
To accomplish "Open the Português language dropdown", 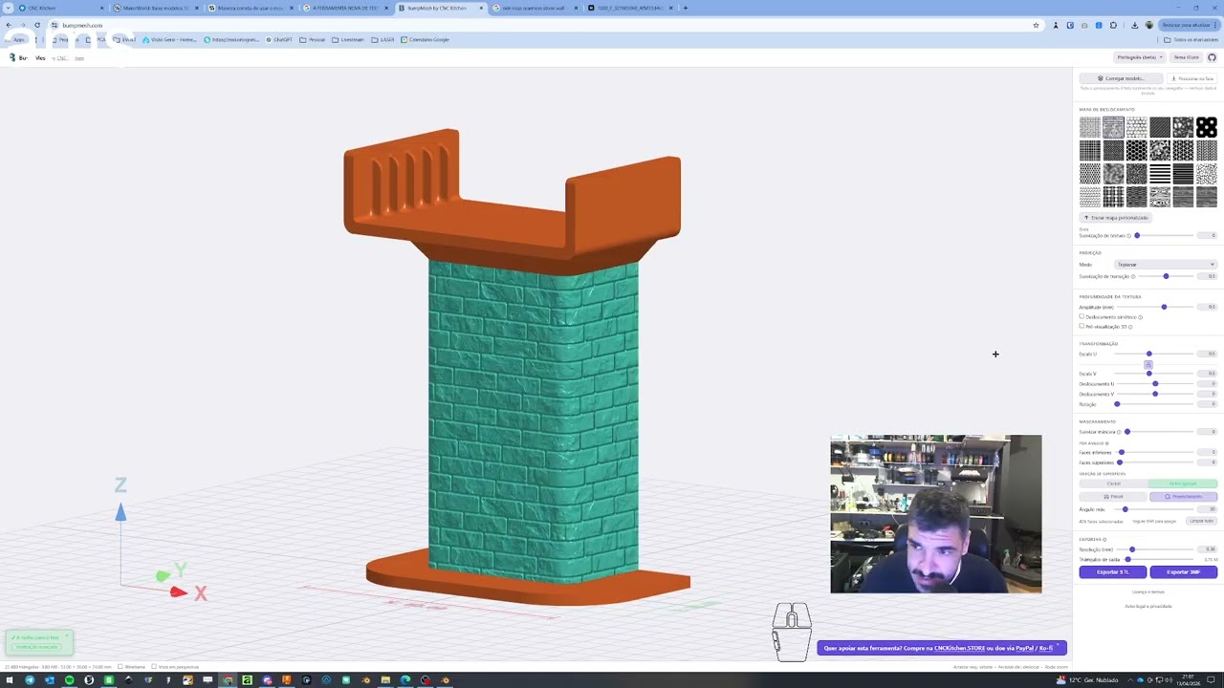I will (x=1140, y=57).
